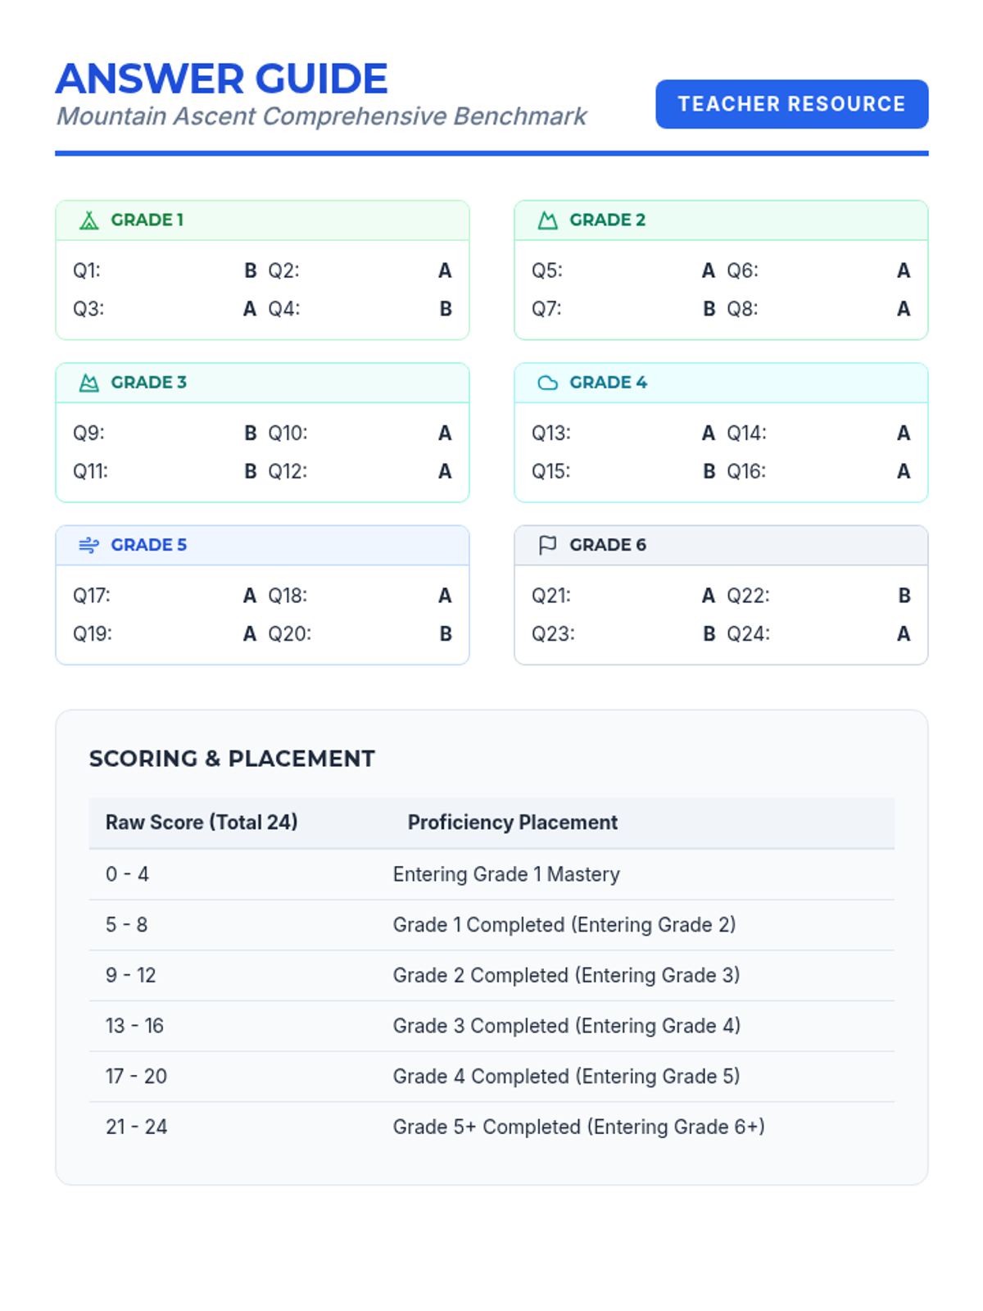This screenshot has height=1311, width=983.
Task: Click the Q1 answer row
Action: (x=164, y=270)
